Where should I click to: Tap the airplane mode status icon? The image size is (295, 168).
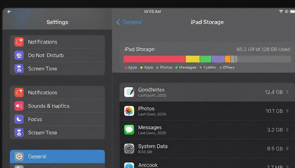9,12
